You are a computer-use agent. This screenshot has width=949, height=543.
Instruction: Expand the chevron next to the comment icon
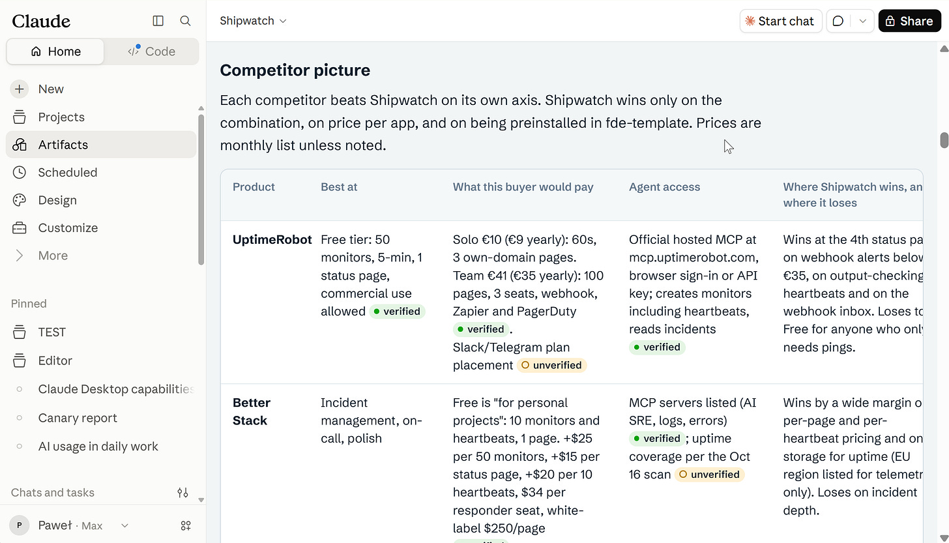click(862, 21)
